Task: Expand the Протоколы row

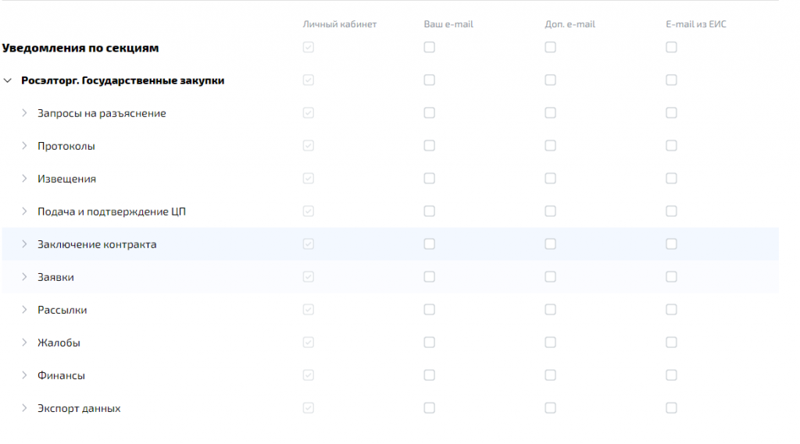Action: coord(24,146)
